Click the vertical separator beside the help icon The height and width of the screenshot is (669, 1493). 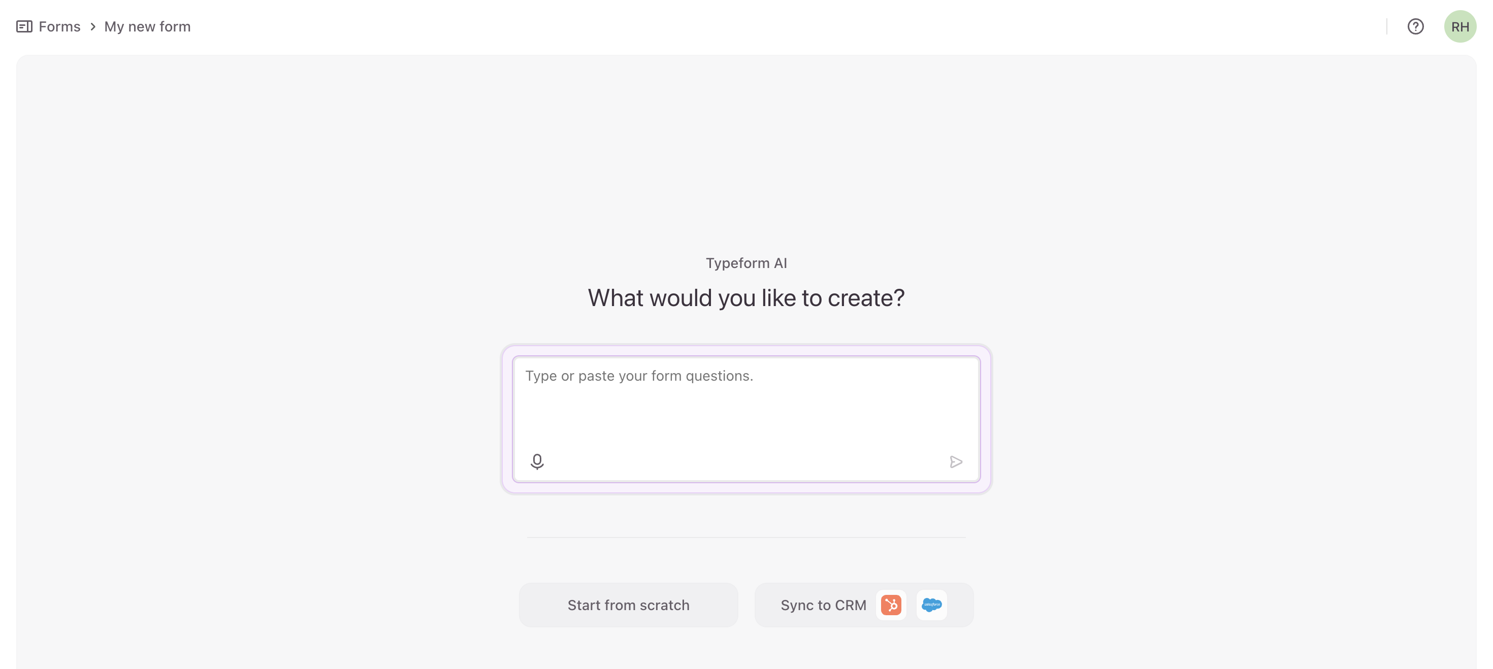click(1387, 26)
